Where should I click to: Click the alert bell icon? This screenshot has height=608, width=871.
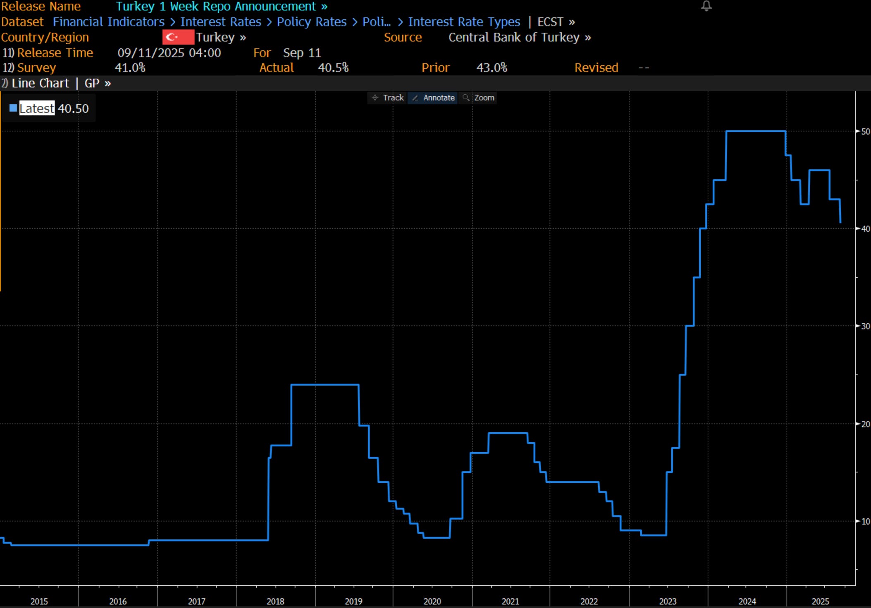[x=706, y=6]
